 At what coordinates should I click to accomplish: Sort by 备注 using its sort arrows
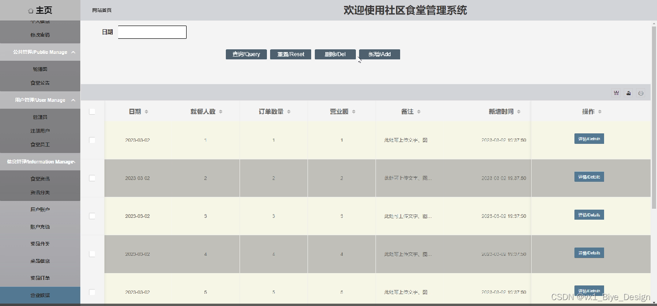pos(419,112)
